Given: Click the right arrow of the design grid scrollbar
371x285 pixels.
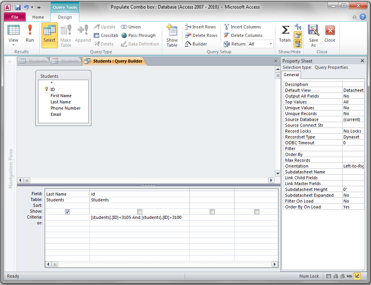Looking at the screenshot, I should [x=275, y=264].
